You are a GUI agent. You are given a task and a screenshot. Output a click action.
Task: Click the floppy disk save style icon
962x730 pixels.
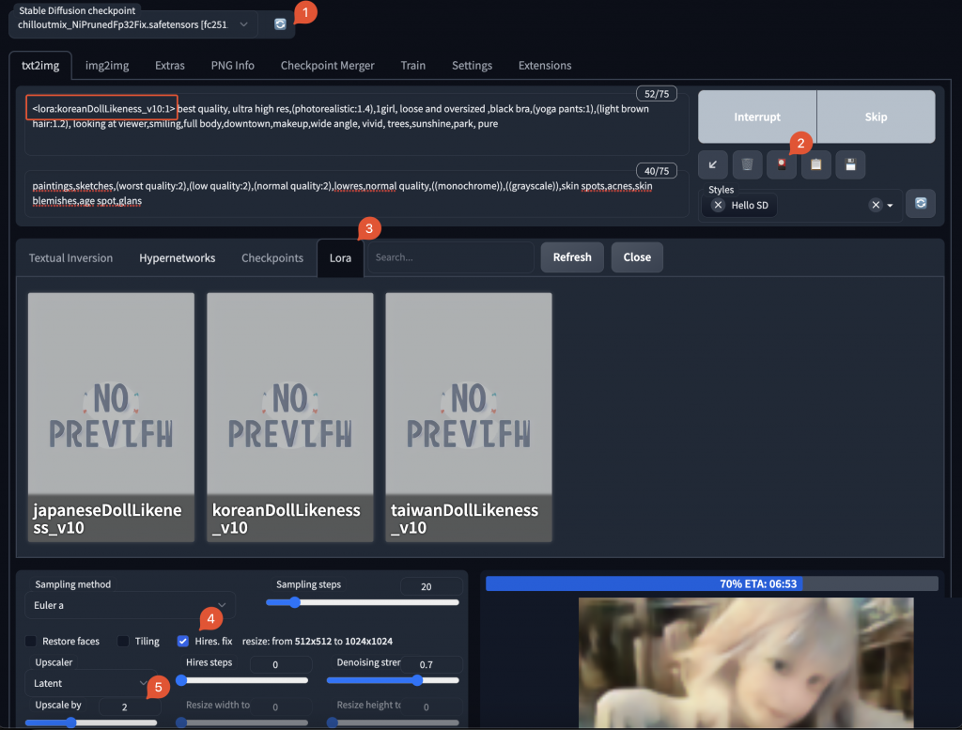(x=850, y=164)
